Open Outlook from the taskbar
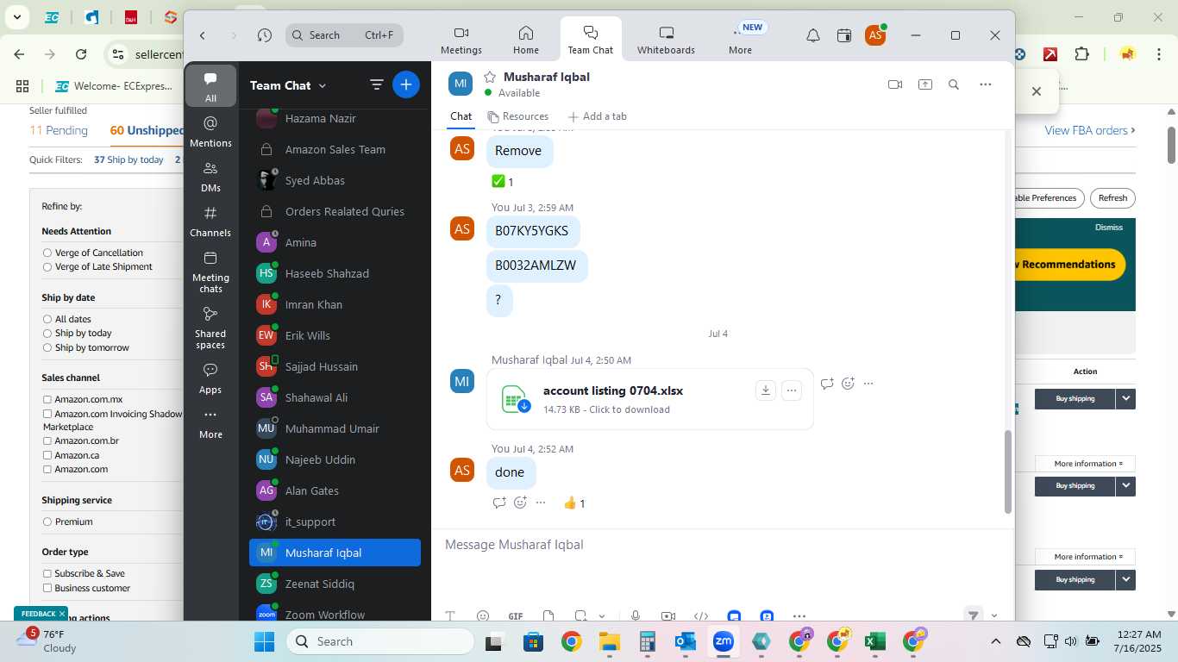1178x662 pixels. (x=685, y=641)
